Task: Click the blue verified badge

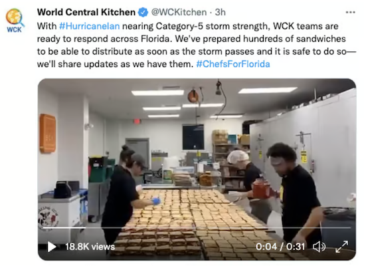Action: (x=143, y=12)
